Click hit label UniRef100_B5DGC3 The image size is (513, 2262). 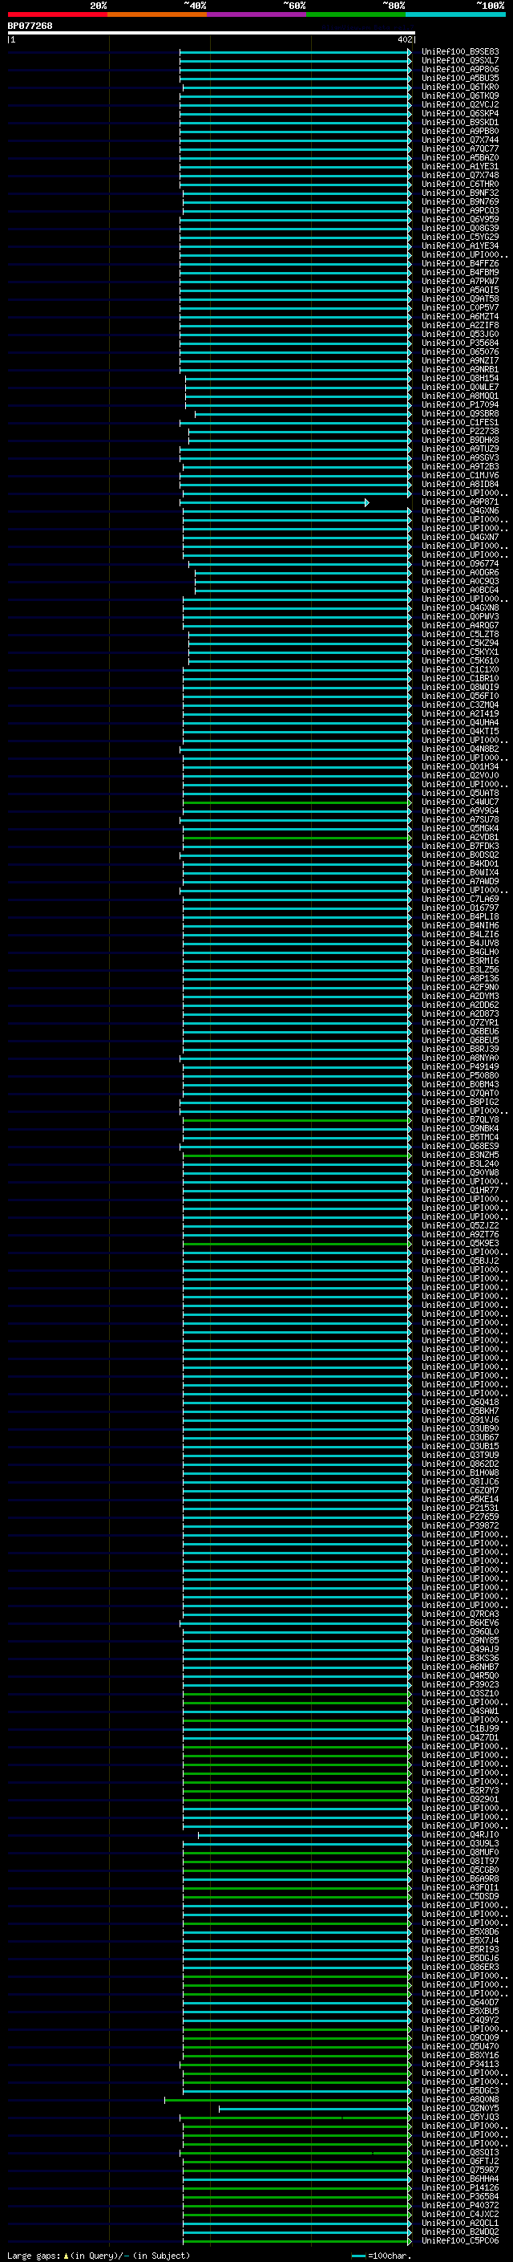coord(460,2091)
